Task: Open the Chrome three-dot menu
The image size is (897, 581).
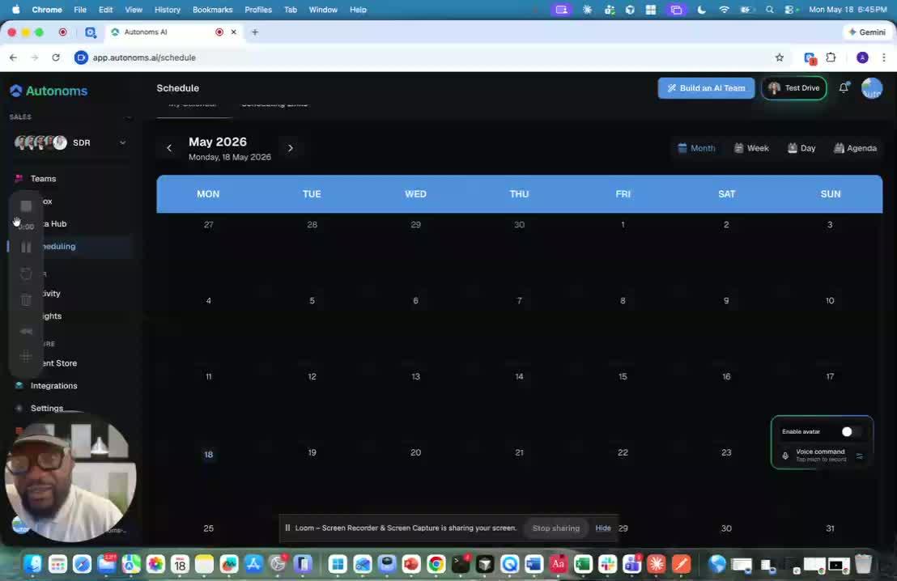Action: 884,57
